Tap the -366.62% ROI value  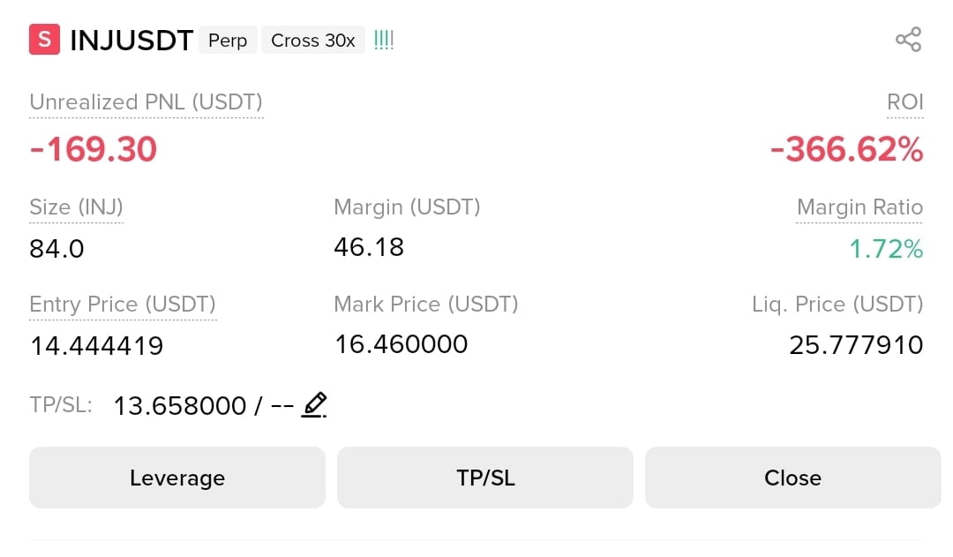pyautogui.click(x=846, y=149)
